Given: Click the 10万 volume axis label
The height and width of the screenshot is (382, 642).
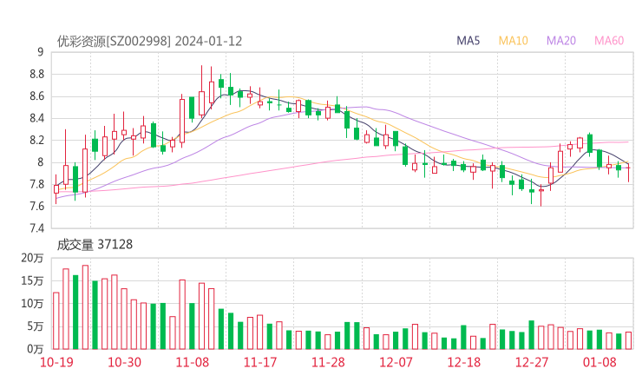Looking at the screenshot, I should click(32, 304).
